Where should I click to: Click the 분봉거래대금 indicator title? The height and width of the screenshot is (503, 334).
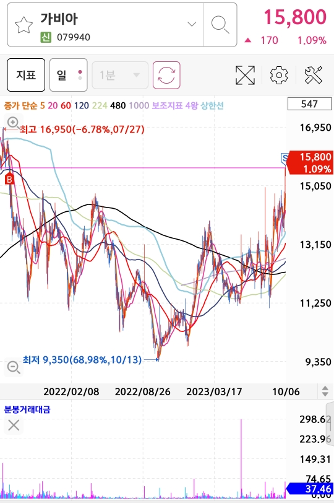point(27,409)
